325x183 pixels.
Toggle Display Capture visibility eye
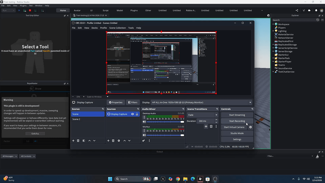pos(132,114)
